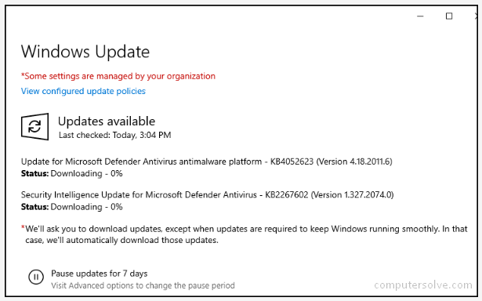Click the Updates available heading
This screenshot has height=301, width=482.
point(107,121)
